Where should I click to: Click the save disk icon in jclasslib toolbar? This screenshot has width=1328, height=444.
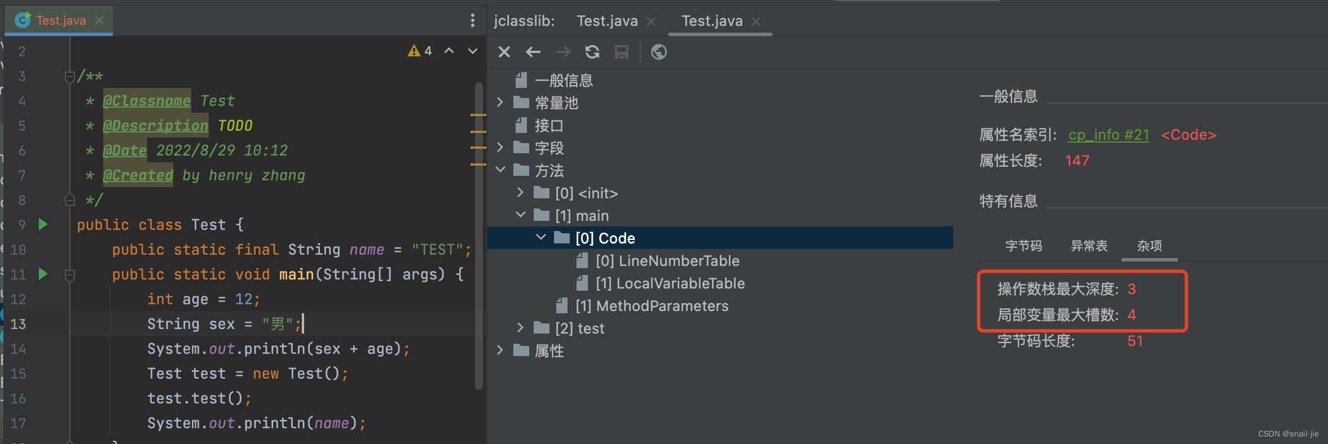pos(622,52)
